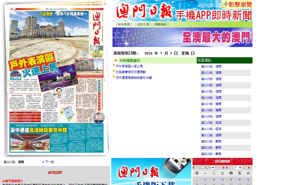Select page 第A04版：澳聞

pos(211,85)
